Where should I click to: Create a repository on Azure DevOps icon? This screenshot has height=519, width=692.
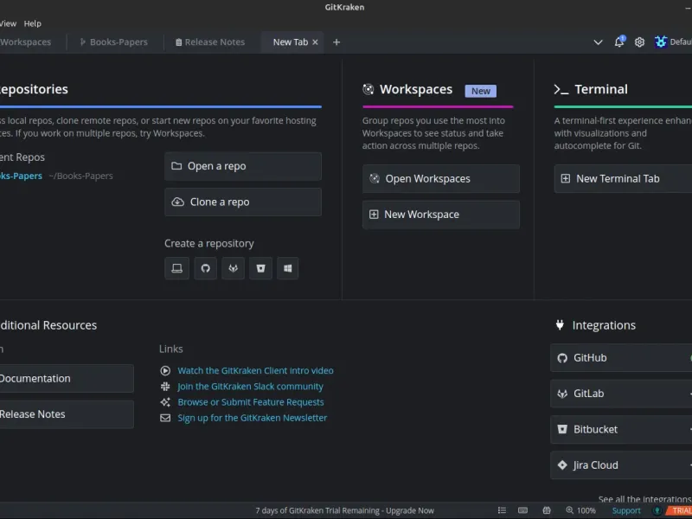click(288, 268)
